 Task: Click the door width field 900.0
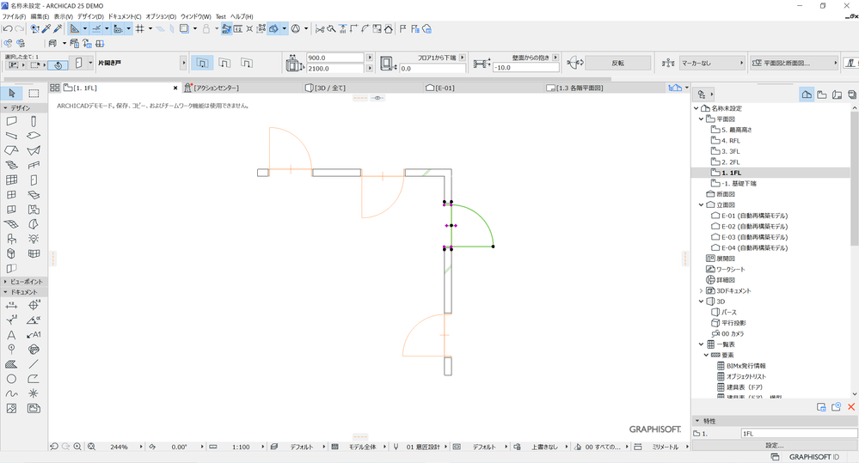[334, 58]
